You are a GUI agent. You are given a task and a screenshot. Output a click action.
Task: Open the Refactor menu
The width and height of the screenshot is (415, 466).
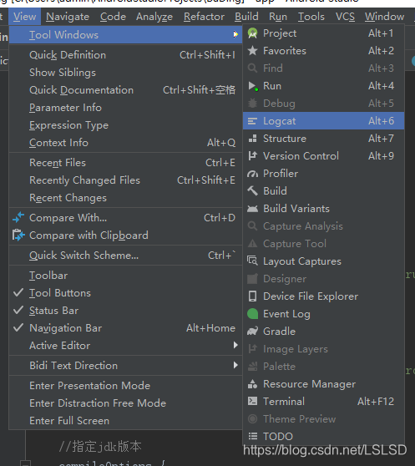[204, 17]
